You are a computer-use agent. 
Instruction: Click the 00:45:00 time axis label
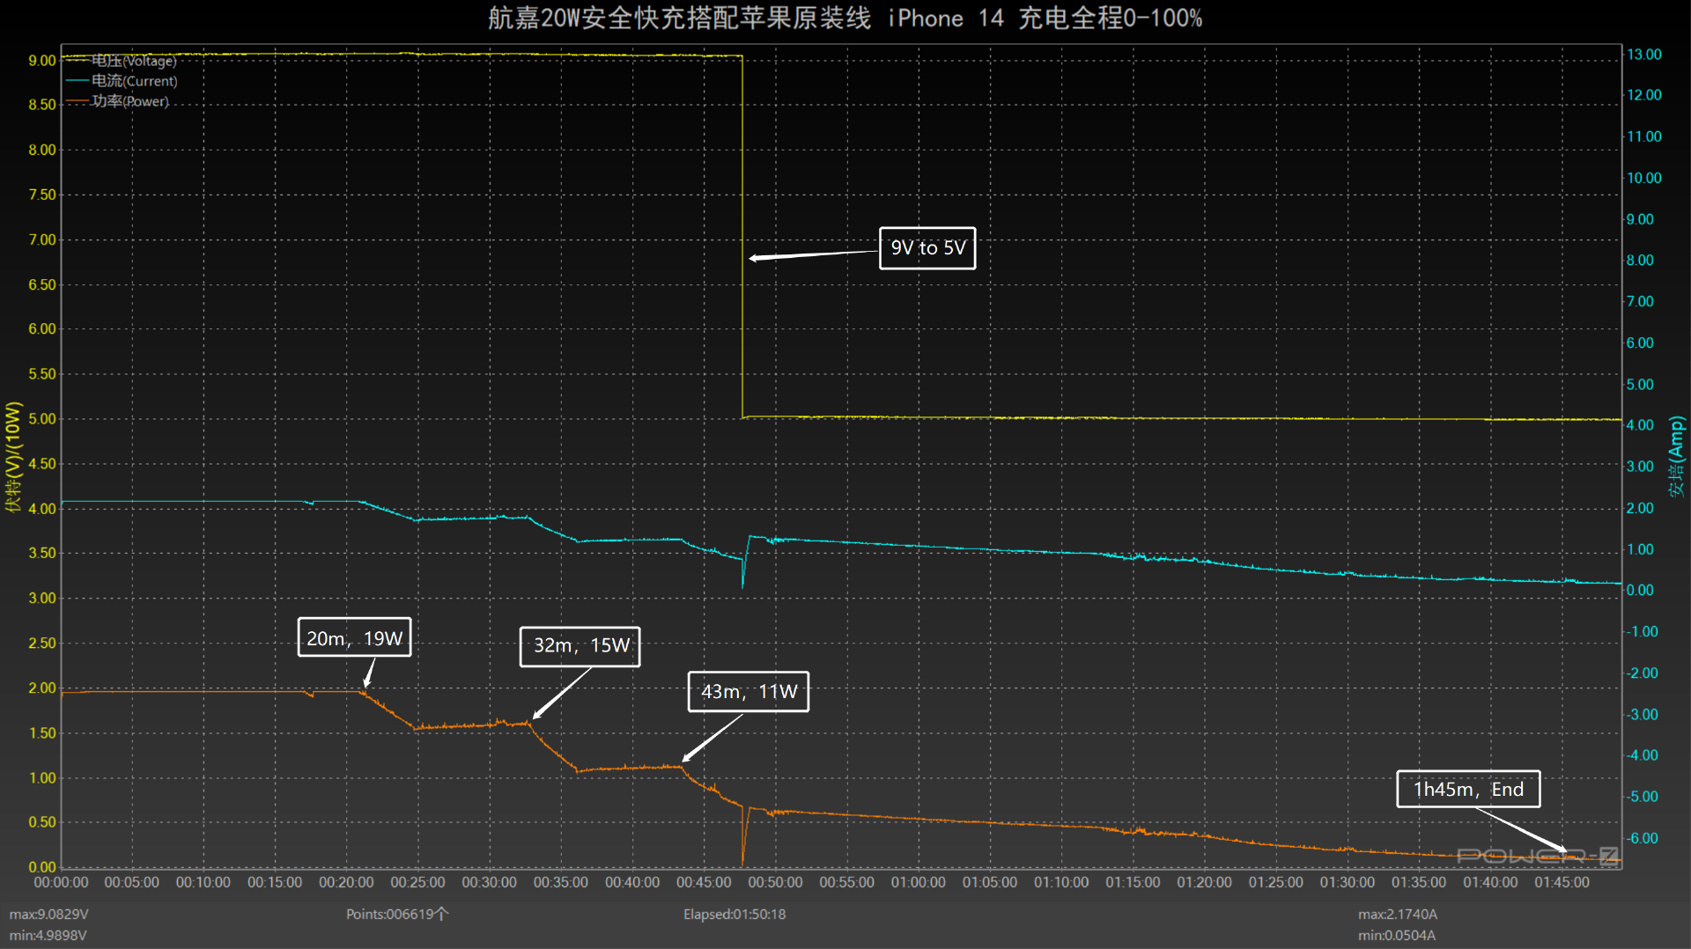pos(704,882)
